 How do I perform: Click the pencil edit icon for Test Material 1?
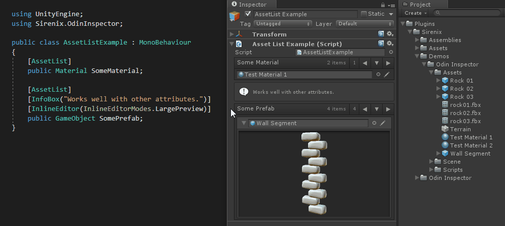tap(387, 74)
